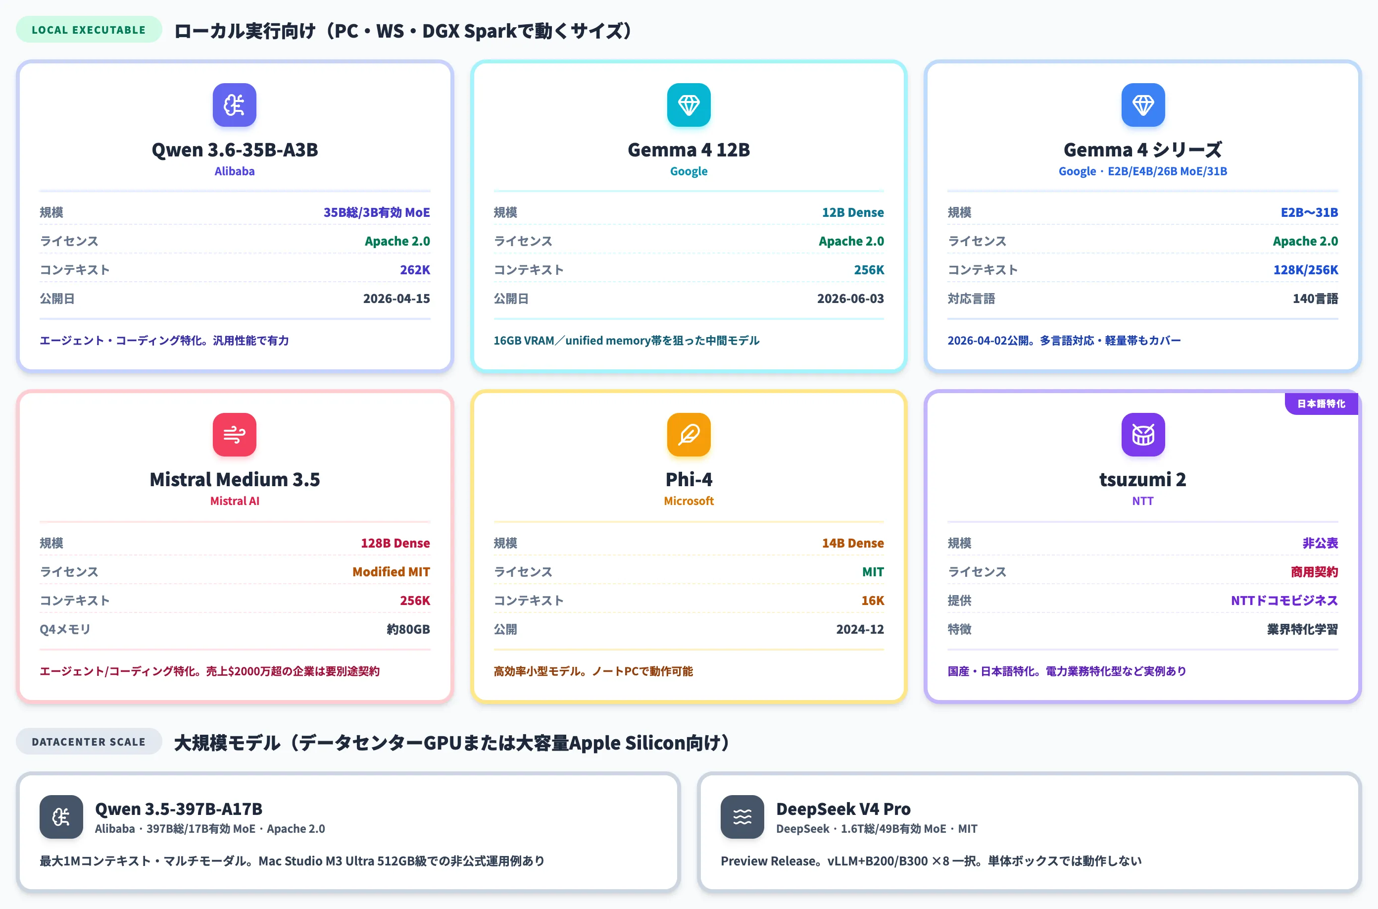Click the Preview Release vLLM description
The width and height of the screenshot is (1378, 909).
pos(931,861)
